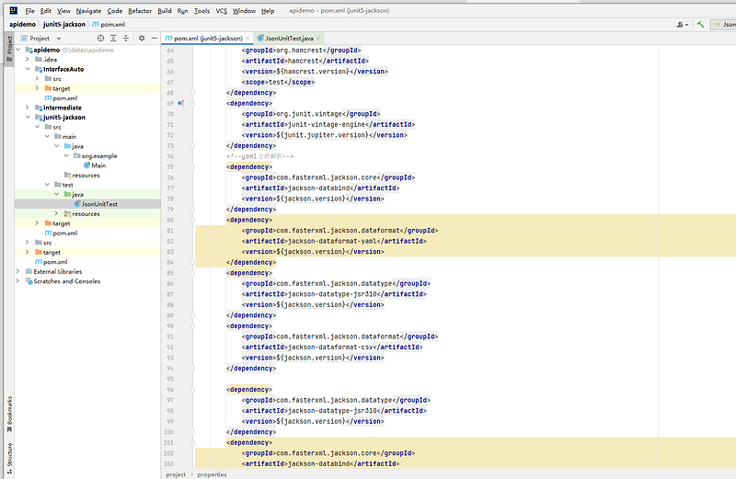Click 'properties' in bottom XML breadcrumb
The height and width of the screenshot is (479, 736).
212,474
